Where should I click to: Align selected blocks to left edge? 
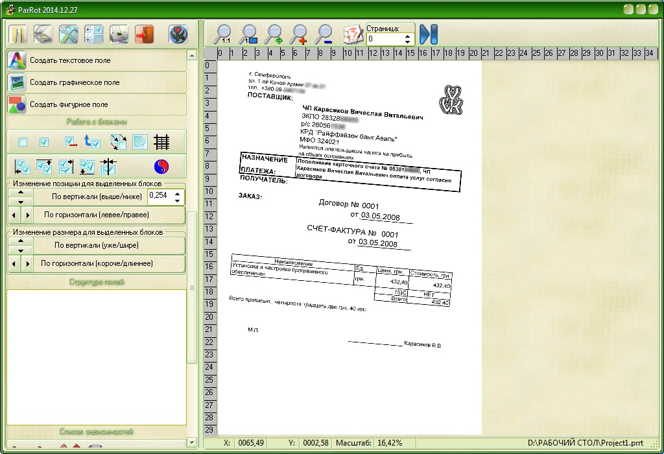(x=22, y=167)
